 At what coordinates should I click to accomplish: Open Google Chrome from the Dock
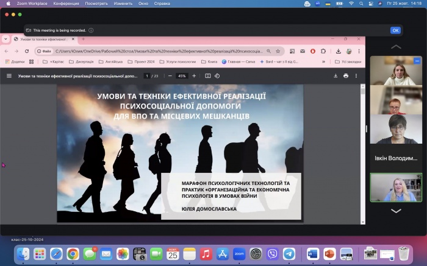[x=73, y=254]
